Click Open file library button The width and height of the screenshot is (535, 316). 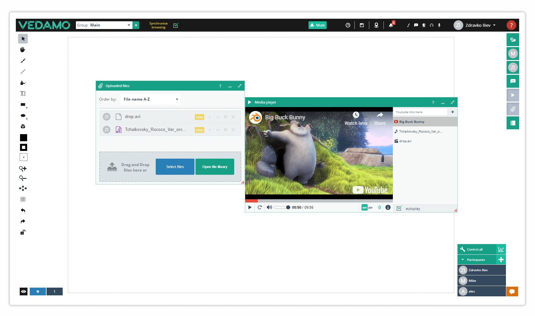click(215, 167)
